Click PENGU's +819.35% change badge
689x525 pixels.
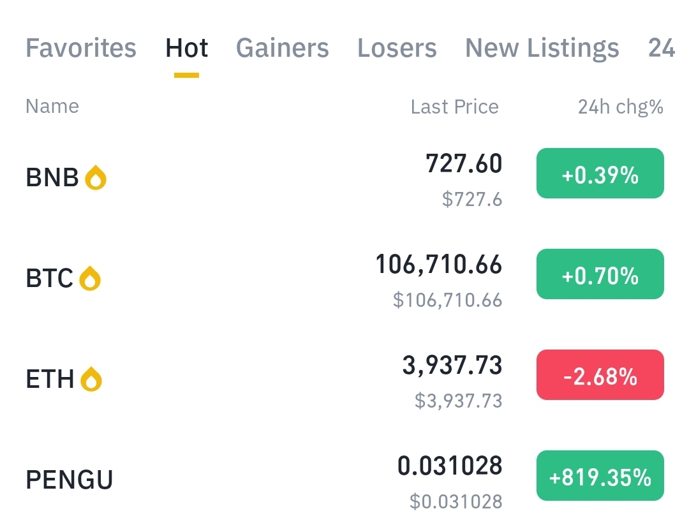(600, 475)
